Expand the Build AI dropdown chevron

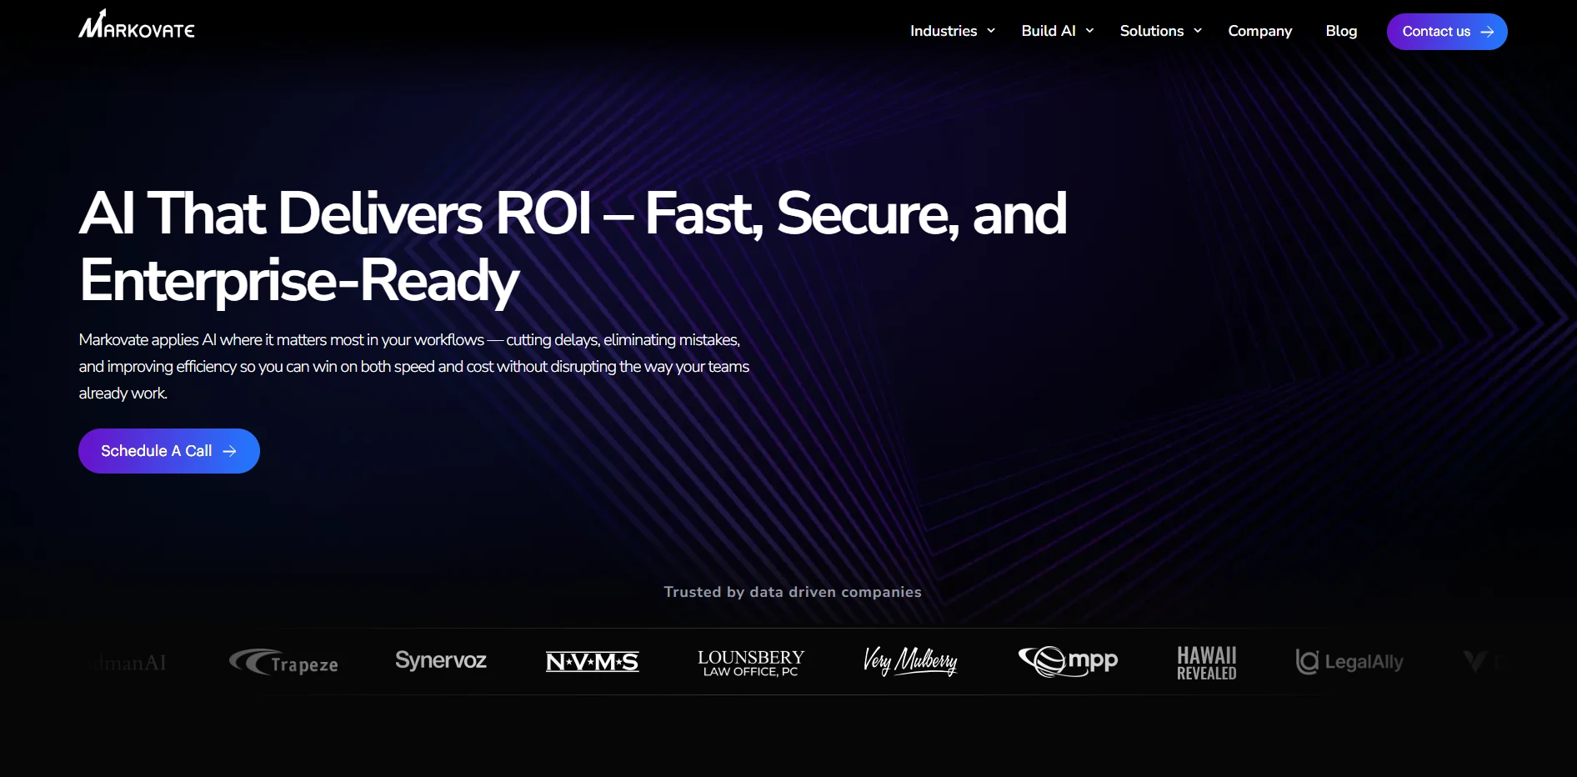(x=1089, y=31)
